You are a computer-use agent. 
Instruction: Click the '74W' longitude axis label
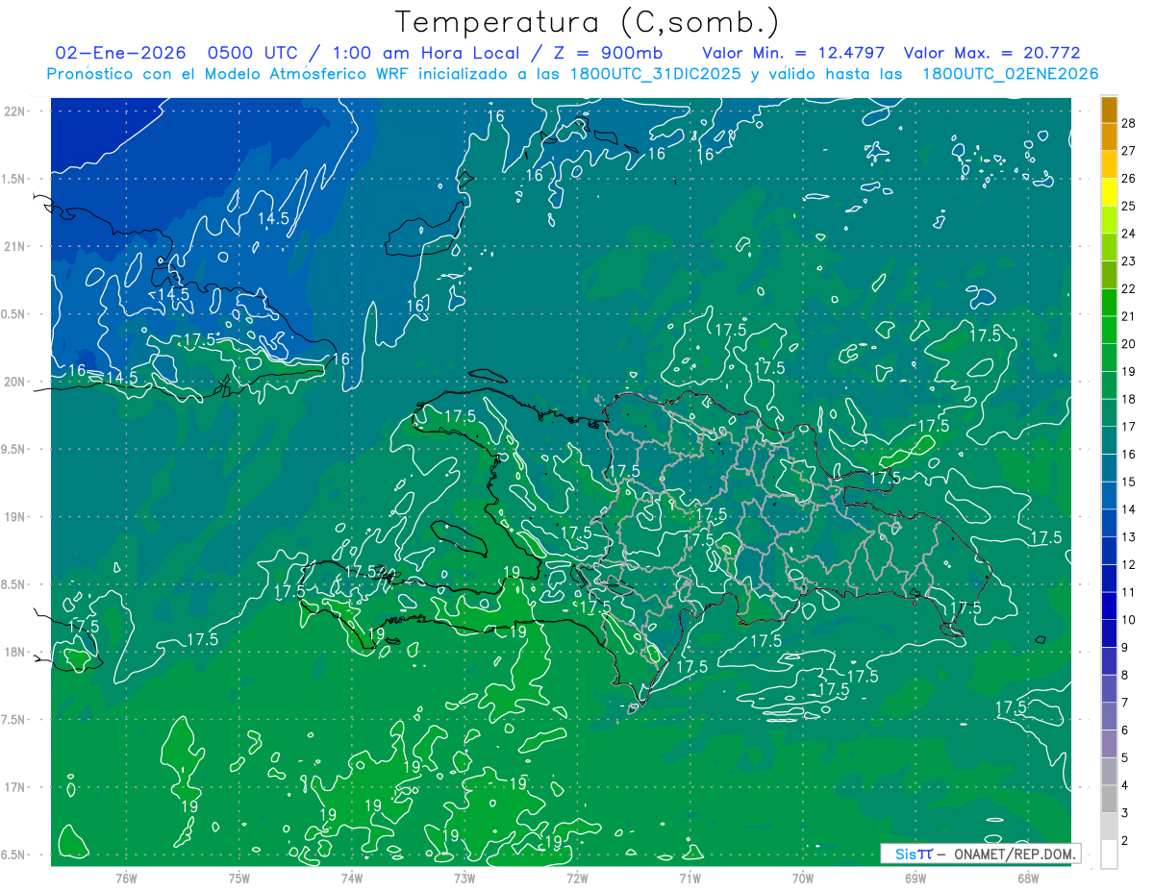[x=352, y=878]
